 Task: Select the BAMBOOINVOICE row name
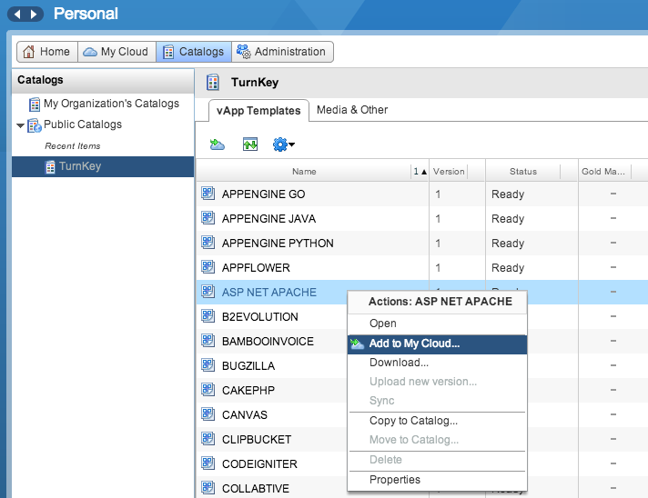click(x=268, y=341)
